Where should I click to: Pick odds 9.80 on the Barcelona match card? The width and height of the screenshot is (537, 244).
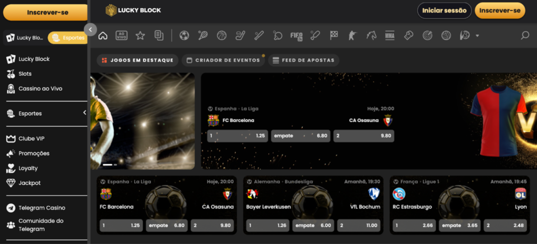212,226
